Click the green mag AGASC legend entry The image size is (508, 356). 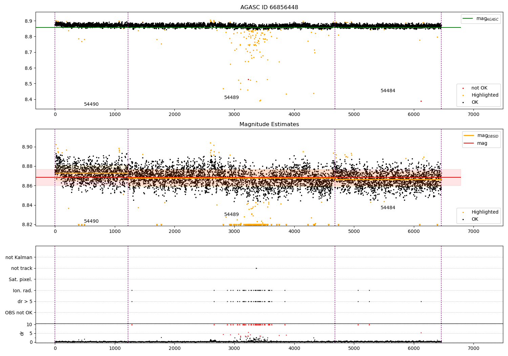click(x=481, y=19)
